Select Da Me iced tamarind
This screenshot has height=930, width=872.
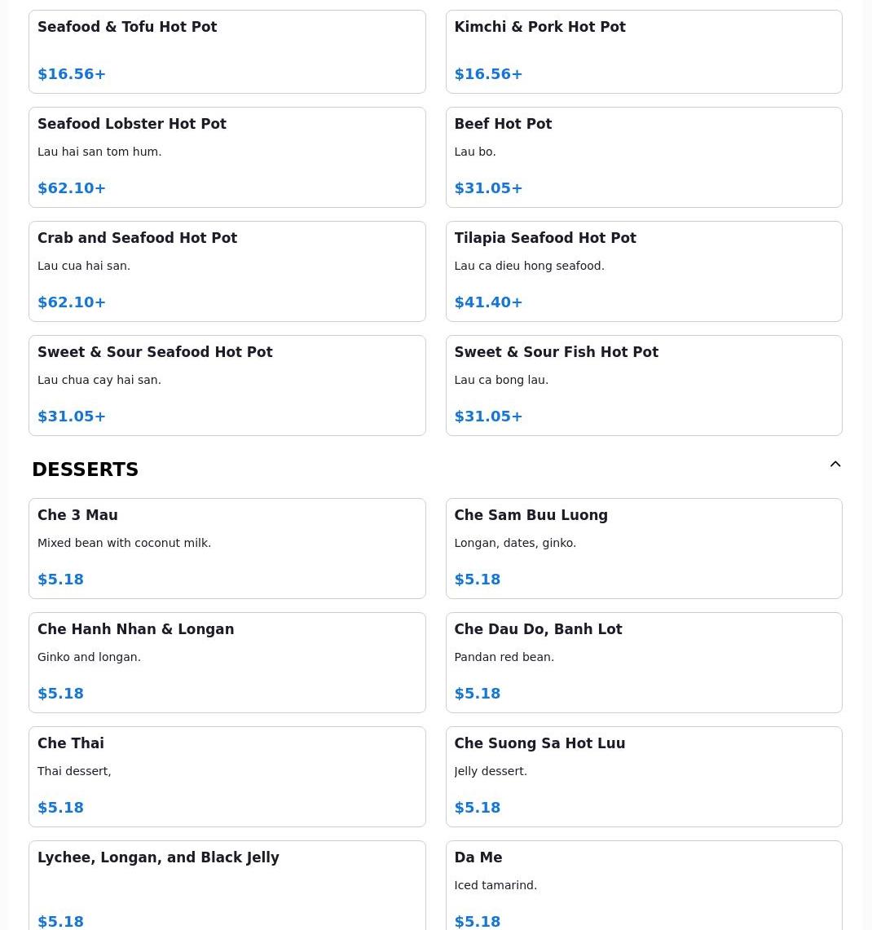pos(644,885)
